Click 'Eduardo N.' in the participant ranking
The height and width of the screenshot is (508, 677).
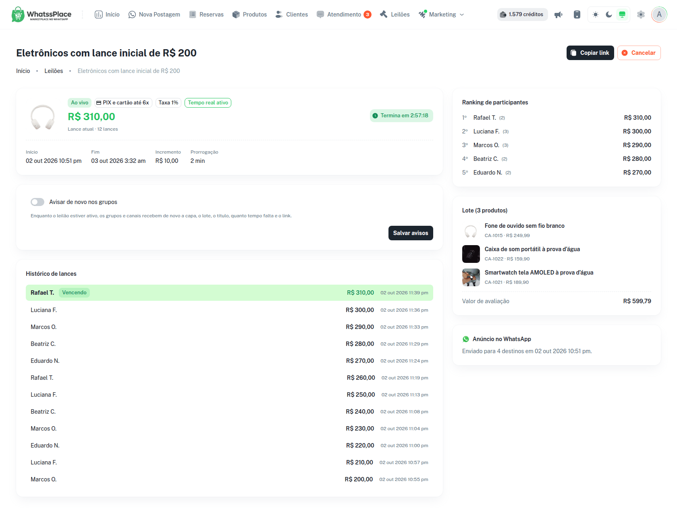click(488, 173)
